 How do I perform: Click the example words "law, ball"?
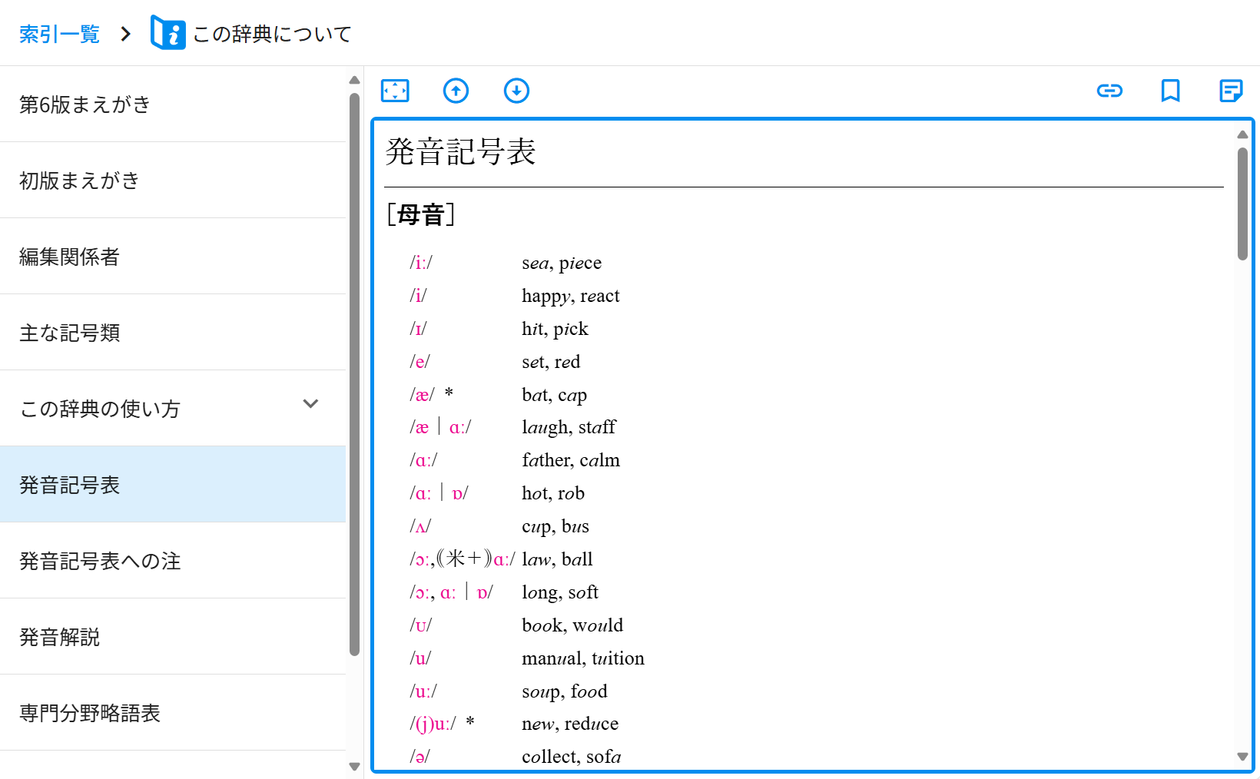557,559
